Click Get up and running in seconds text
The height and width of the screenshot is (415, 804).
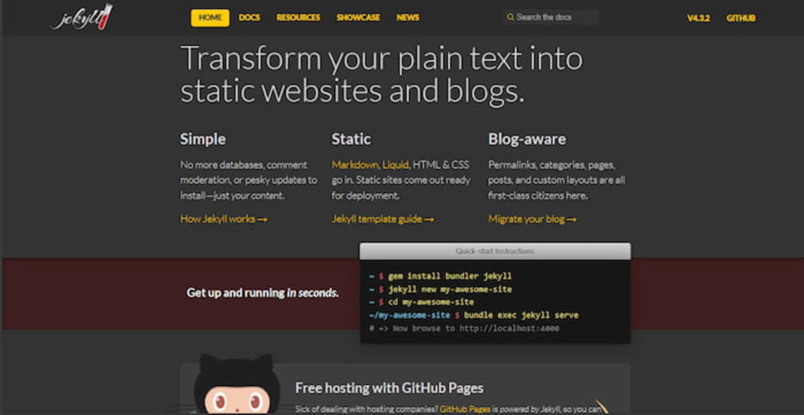click(x=263, y=293)
